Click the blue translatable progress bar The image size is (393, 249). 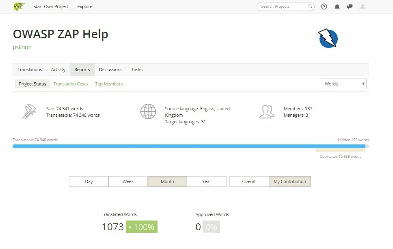(x=189, y=146)
